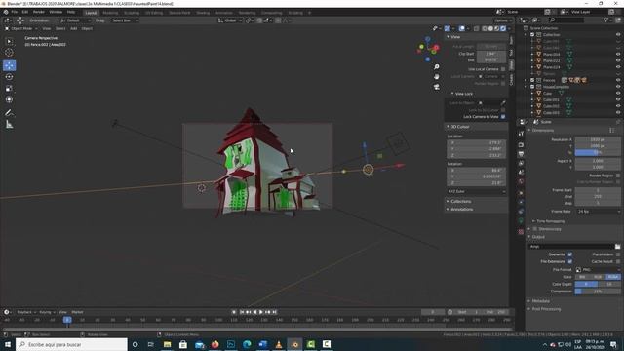Switch to the Sculpting workspace tab

point(132,13)
